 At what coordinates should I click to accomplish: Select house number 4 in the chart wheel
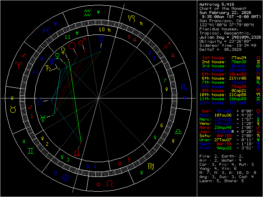95,167
